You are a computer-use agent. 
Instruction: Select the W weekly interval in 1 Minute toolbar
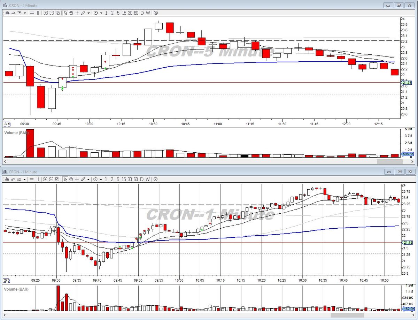pyautogui.click(x=148, y=179)
